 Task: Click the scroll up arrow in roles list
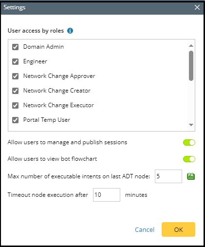point(191,46)
